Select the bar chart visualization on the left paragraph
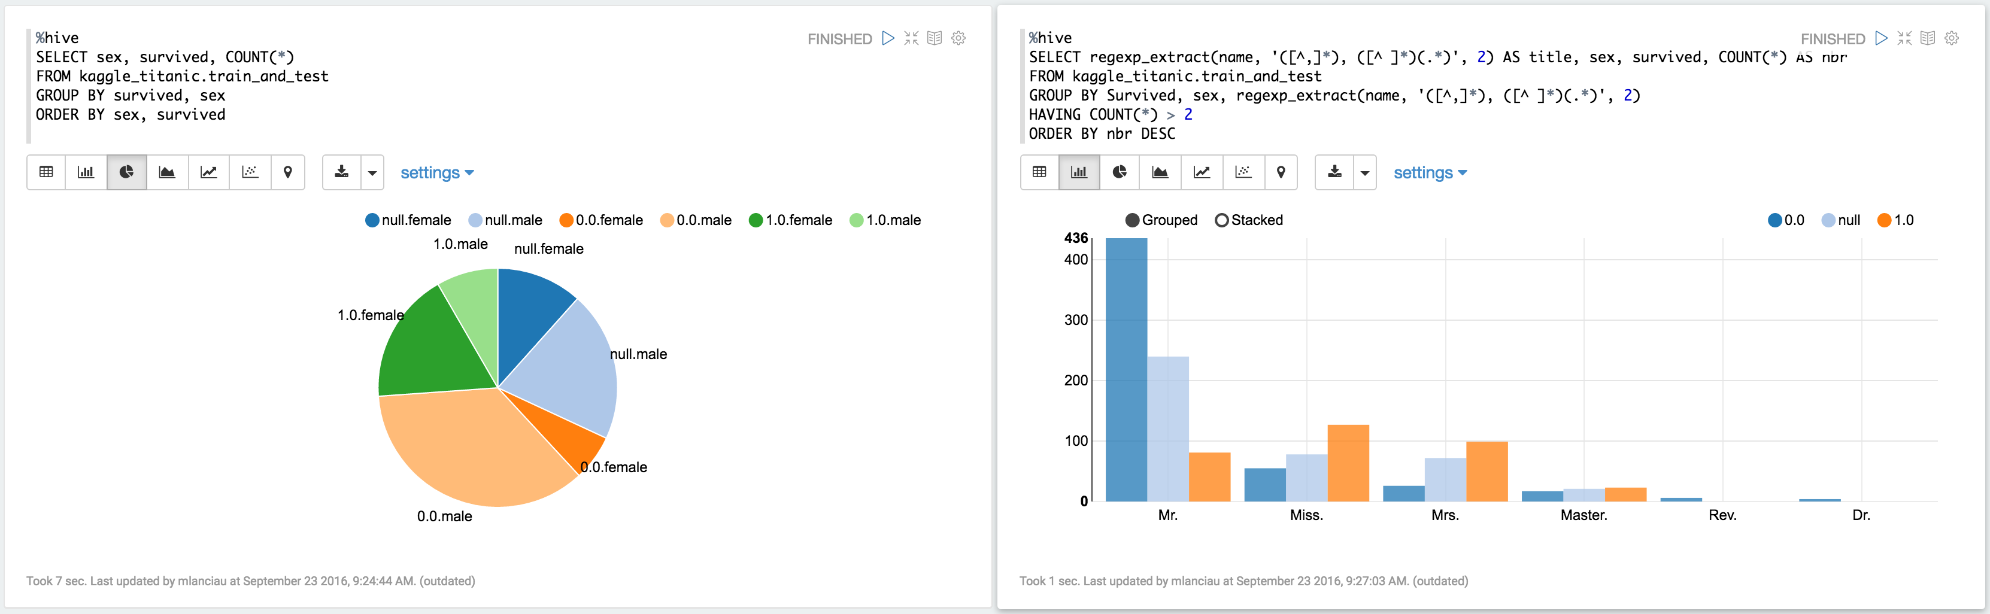The image size is (1990, 614). 86,172
